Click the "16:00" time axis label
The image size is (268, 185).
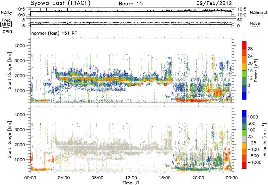pos(164,178)
